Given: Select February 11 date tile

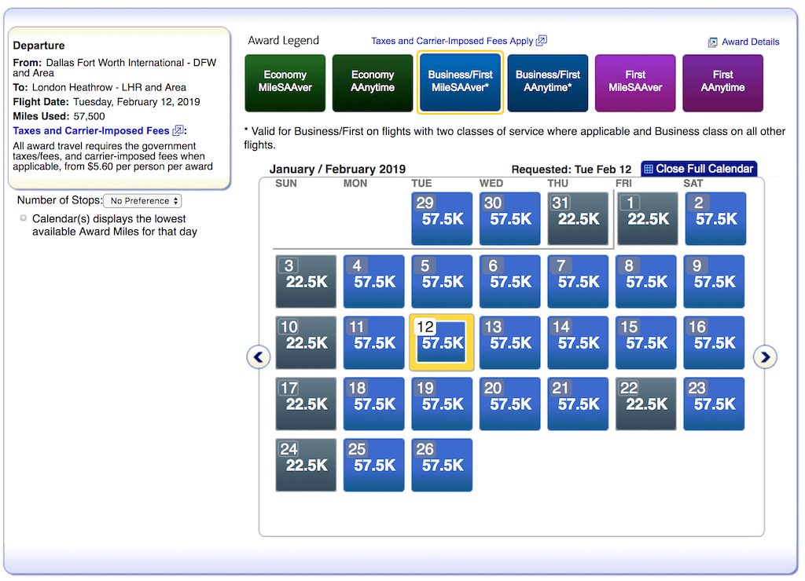Looking at the screenshot, I should [373, 342].
